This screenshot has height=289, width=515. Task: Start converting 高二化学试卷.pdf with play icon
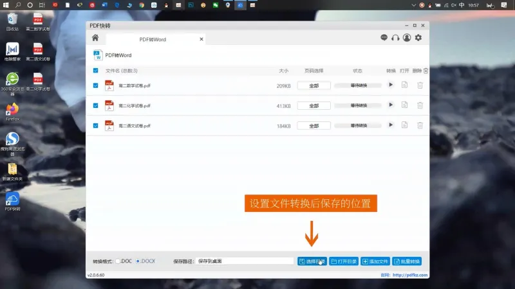pos(391,105)
